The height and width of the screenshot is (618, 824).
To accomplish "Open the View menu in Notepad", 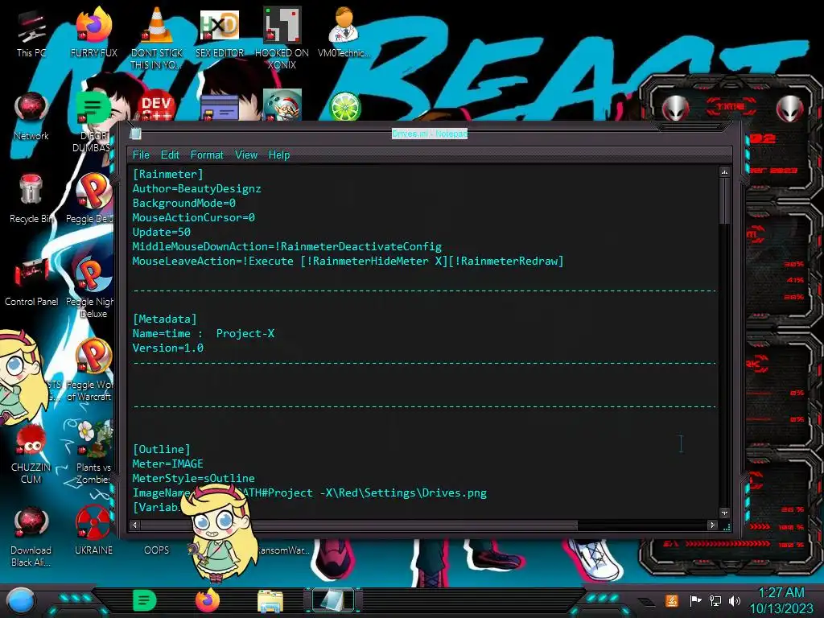I will pyautogui.click(x=246, y=155).
